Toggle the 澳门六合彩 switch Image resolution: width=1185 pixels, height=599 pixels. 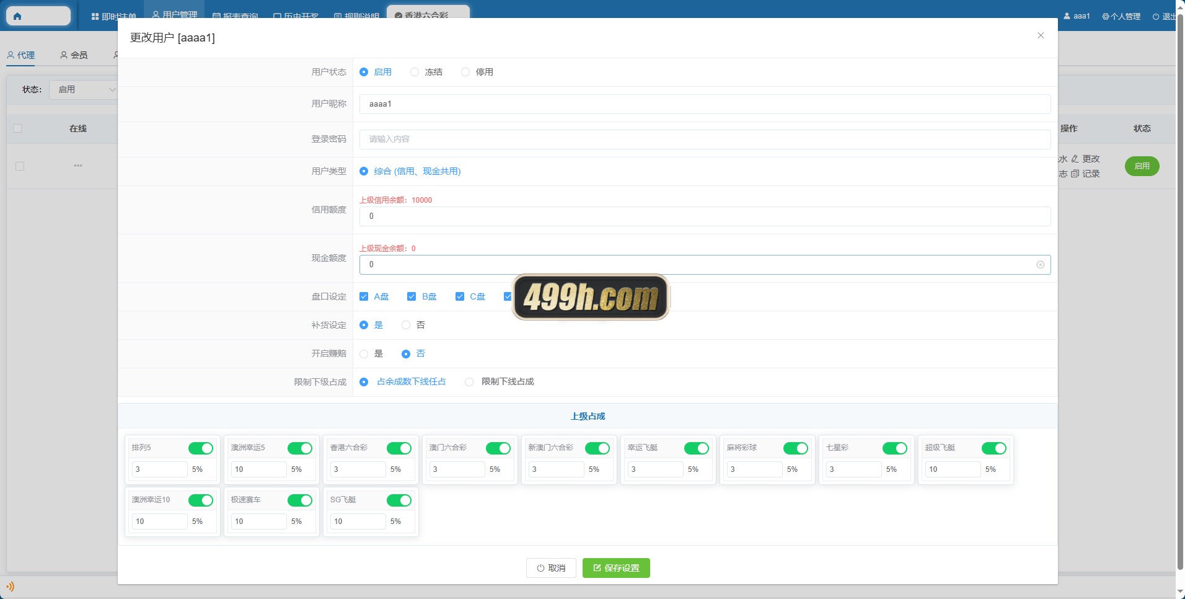498,448
